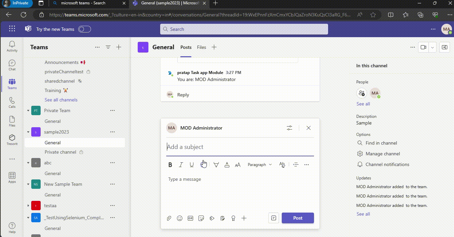Open the filter teams icon
454x237 pixels.
[x=108, y=47]
